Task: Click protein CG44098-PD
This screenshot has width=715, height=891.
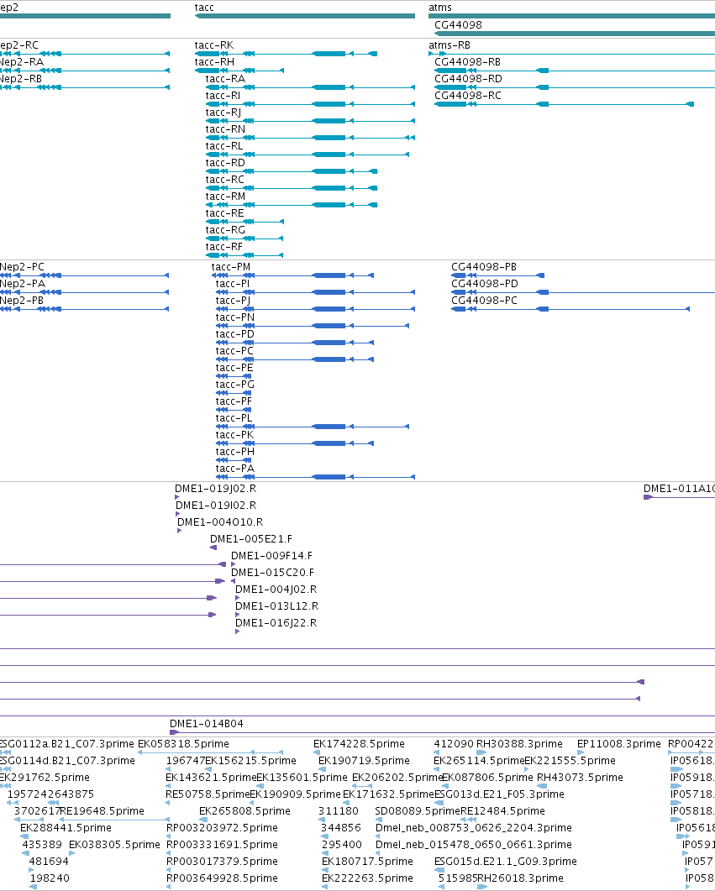Action: coord(583,292)
